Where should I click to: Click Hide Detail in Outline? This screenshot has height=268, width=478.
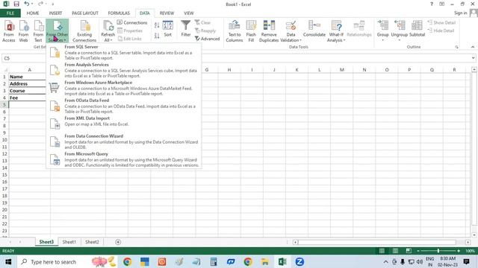[441, 31]
